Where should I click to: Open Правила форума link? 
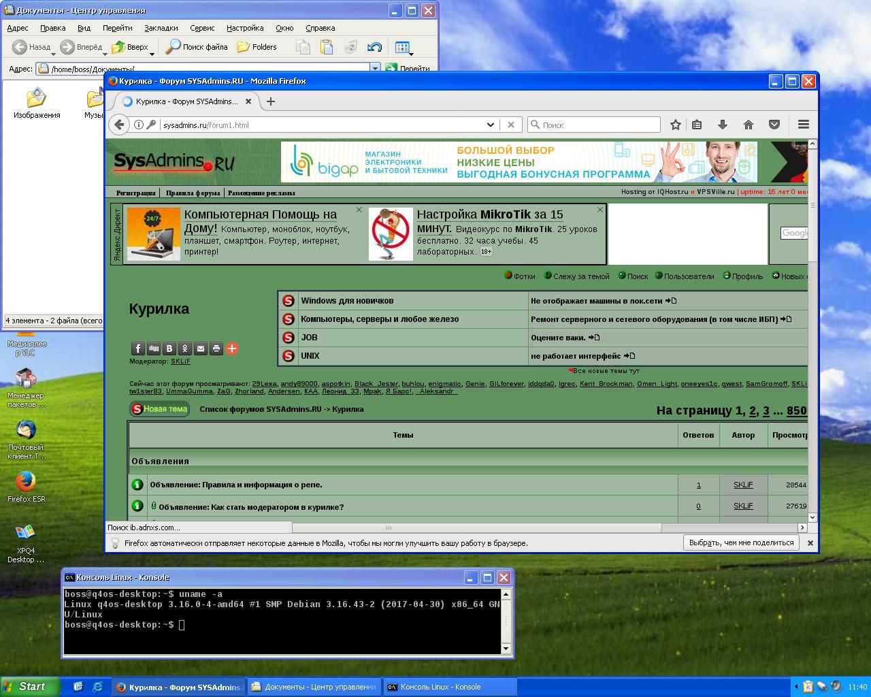pos(193,193)
